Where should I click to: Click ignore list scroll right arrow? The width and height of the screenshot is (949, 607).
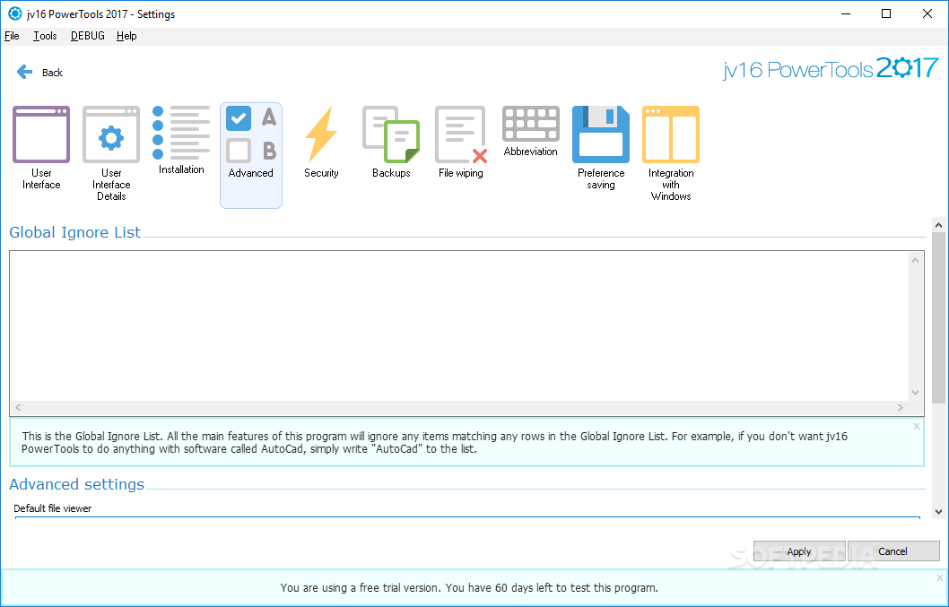[900, 407]
